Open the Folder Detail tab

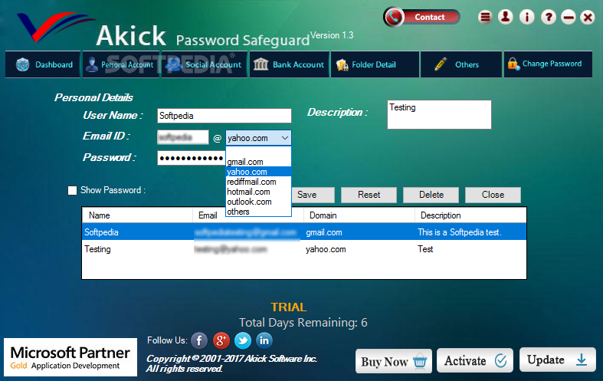click(375, 64)
